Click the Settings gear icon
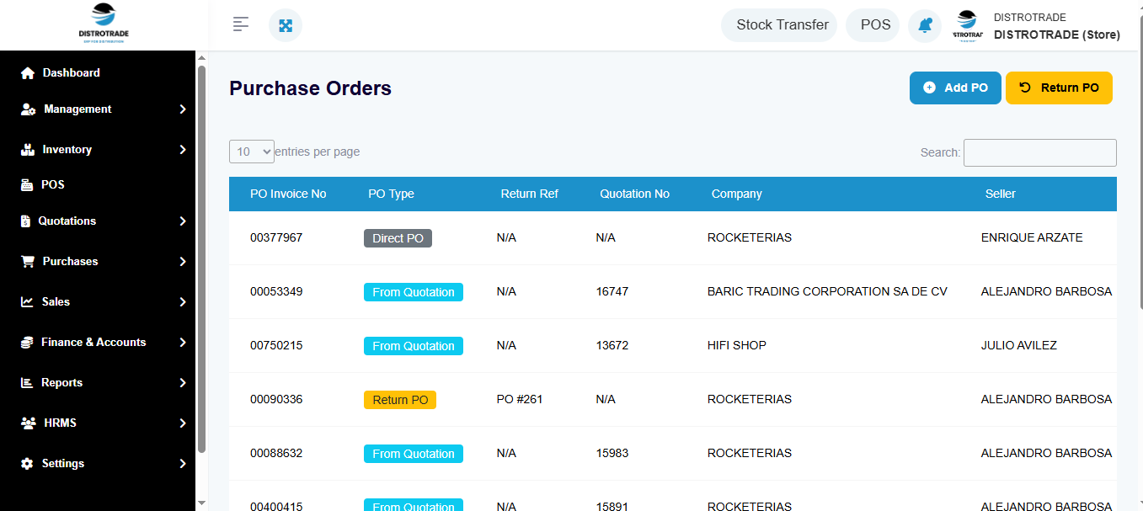Image resolution: width=1143 pixels, height=511 pixels. (x=27, y=464)
